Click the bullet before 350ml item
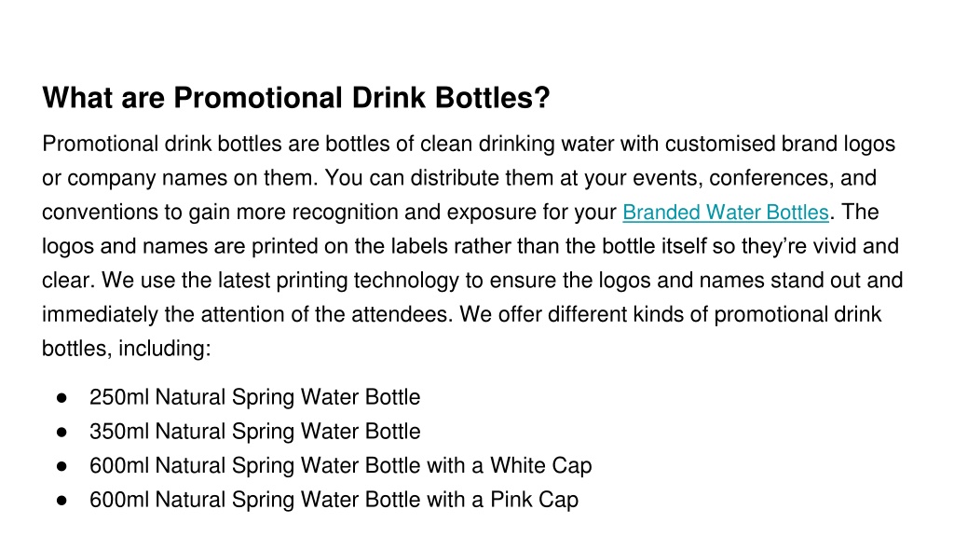Image resolution: width=954 pixels, height=537 pixels. coord(61,433)
